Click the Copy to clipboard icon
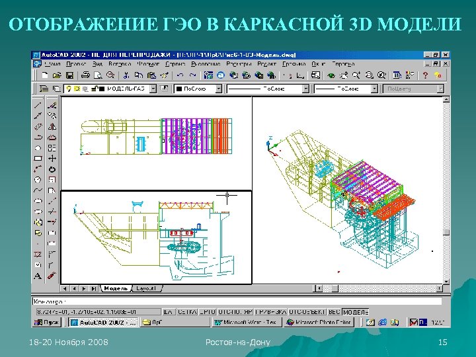The height and width of the screenshot is (357, 476). (139, 75)
